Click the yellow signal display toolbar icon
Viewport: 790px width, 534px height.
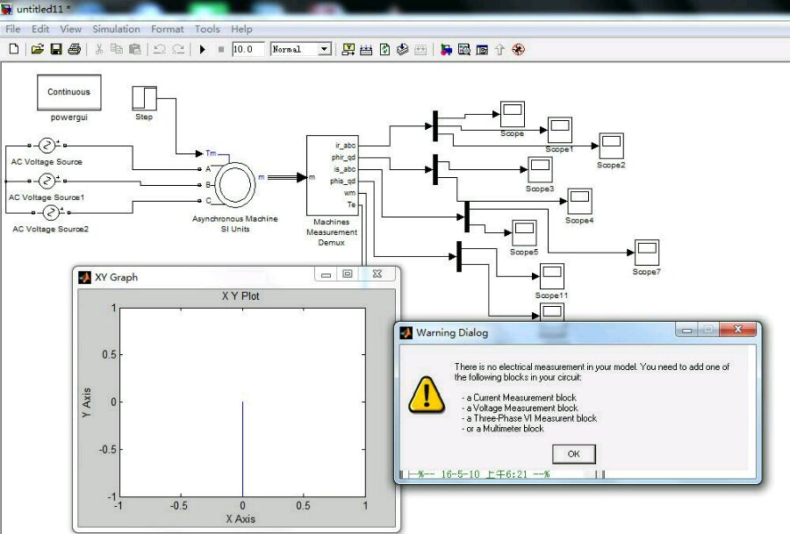tap(348, 49)
